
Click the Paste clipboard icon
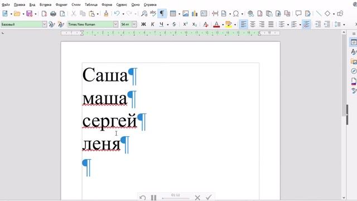91,13
